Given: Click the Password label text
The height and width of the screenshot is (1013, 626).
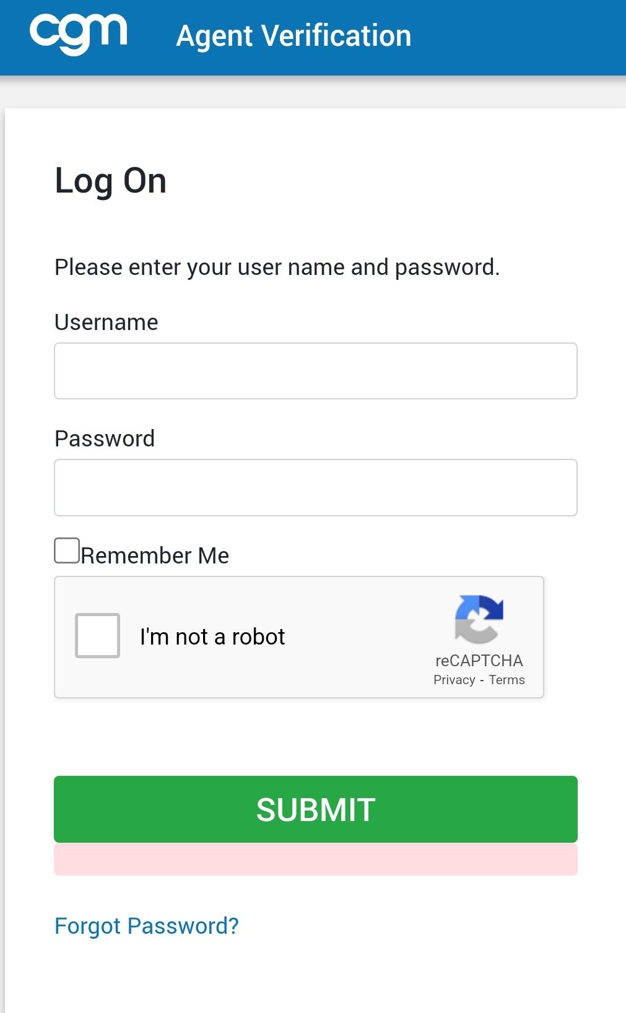Looking at the screenshot, I should pos(105,438).
